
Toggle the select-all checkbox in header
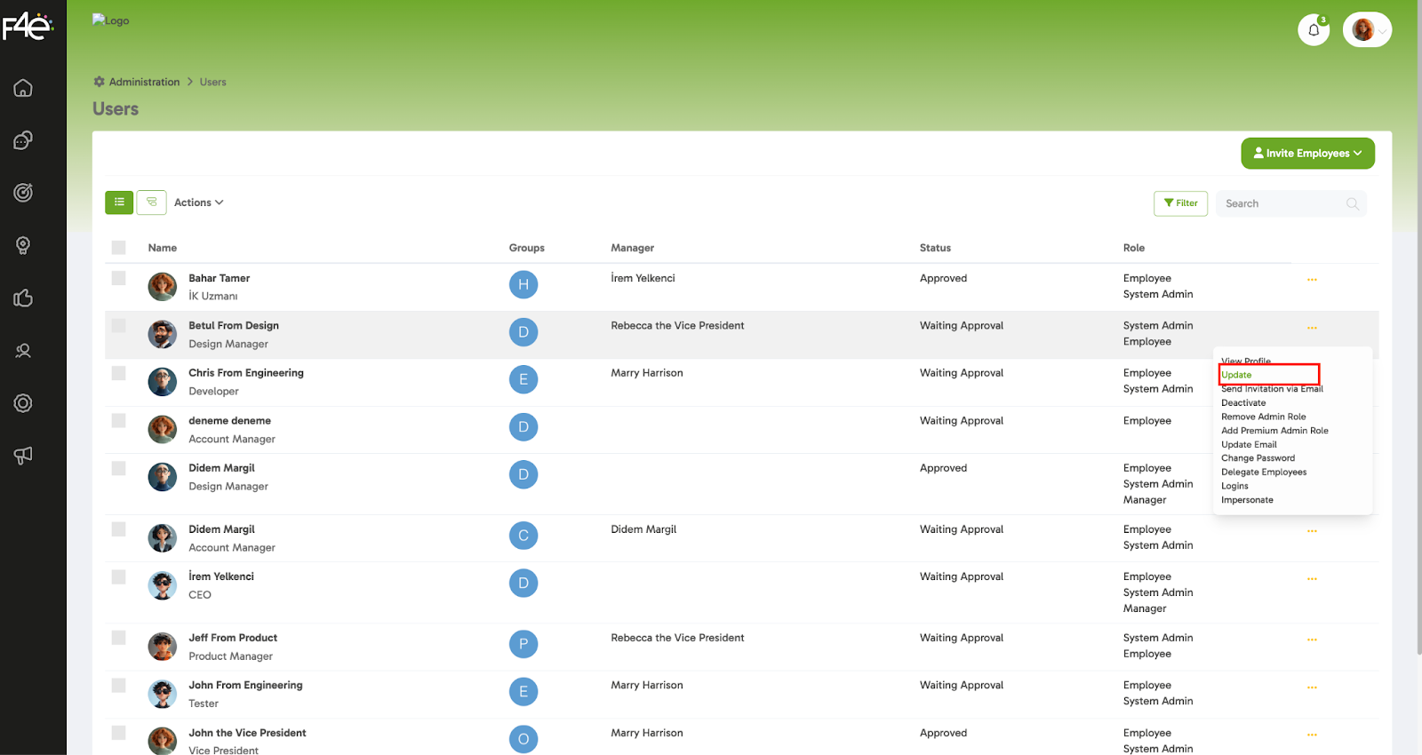119,248
